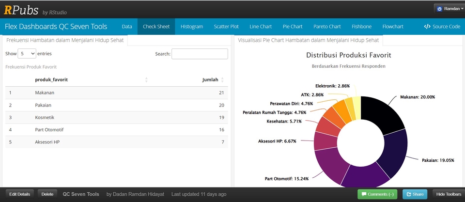Select the Scatter Plot tab
Viewport: 465px width, 202px height.
(x=226, y=27)
